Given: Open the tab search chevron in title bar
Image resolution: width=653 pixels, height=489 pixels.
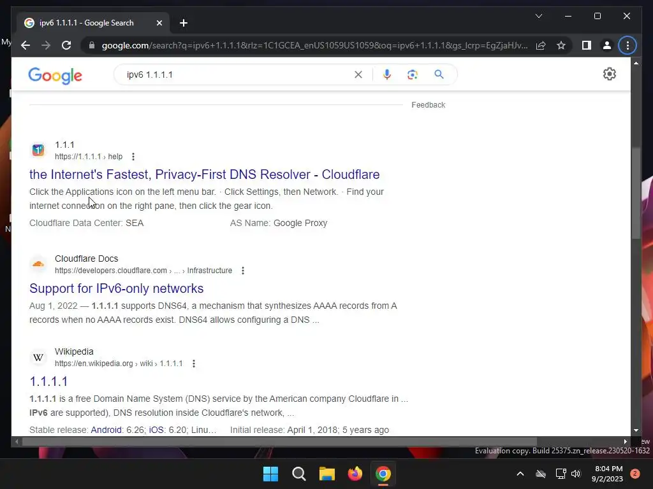Looking at the screenshot, I should coord(538,16).
